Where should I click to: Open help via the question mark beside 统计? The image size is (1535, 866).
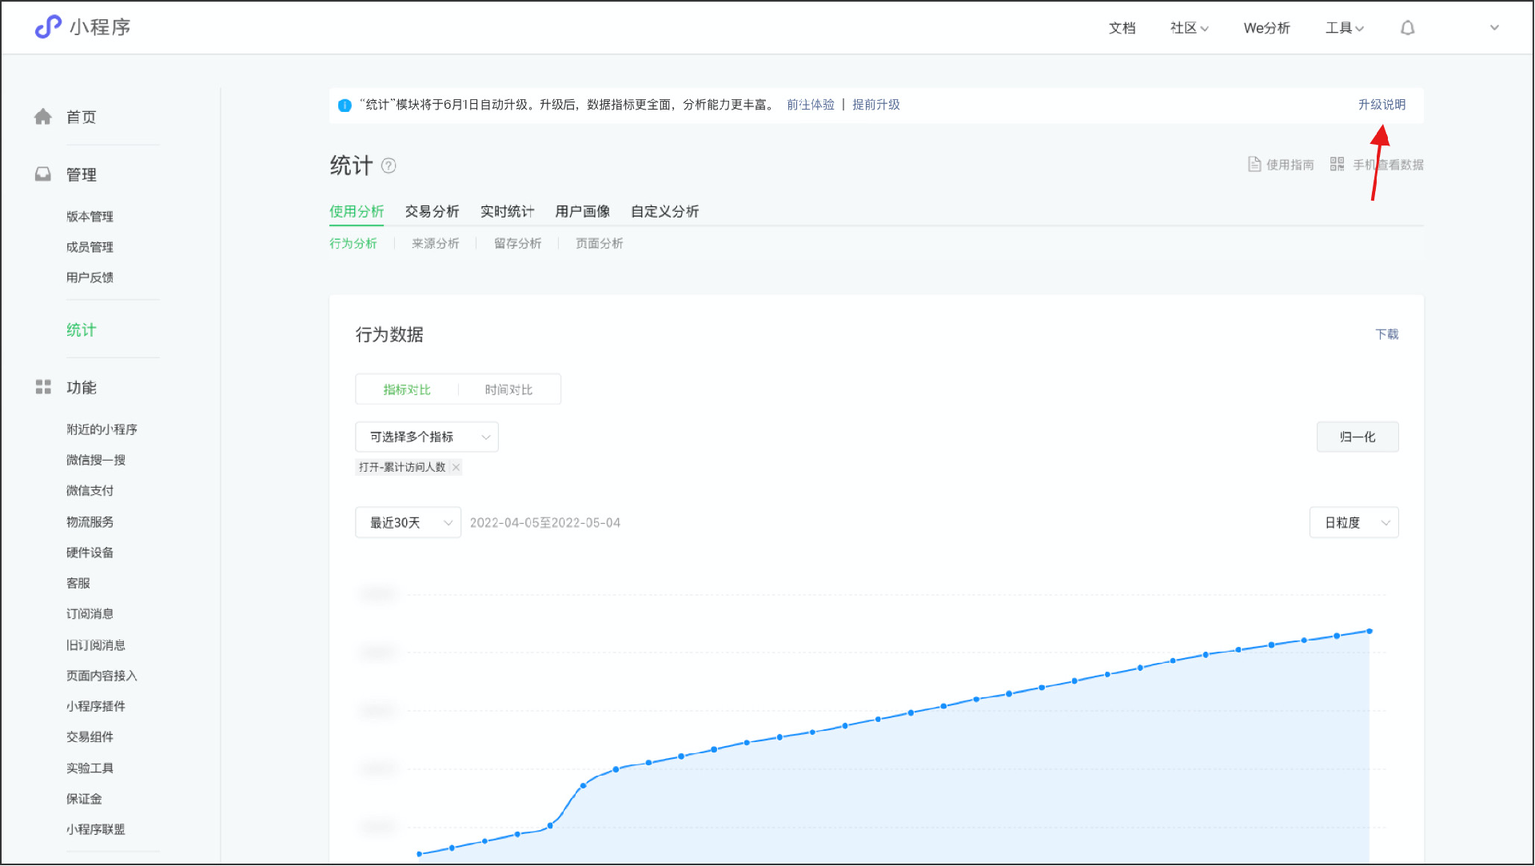[389, 166]
